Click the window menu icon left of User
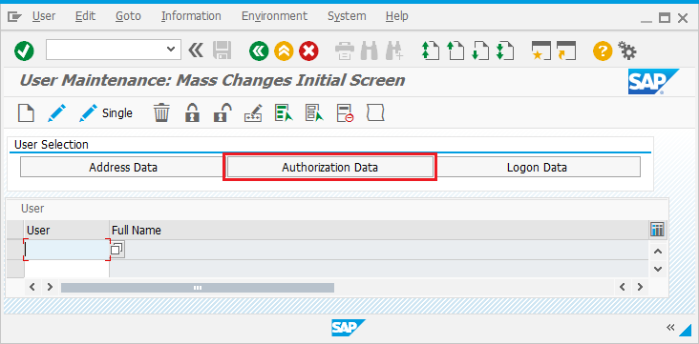This screenshot has width=699, height=344. pyautogui.click(x=14, y=17)
